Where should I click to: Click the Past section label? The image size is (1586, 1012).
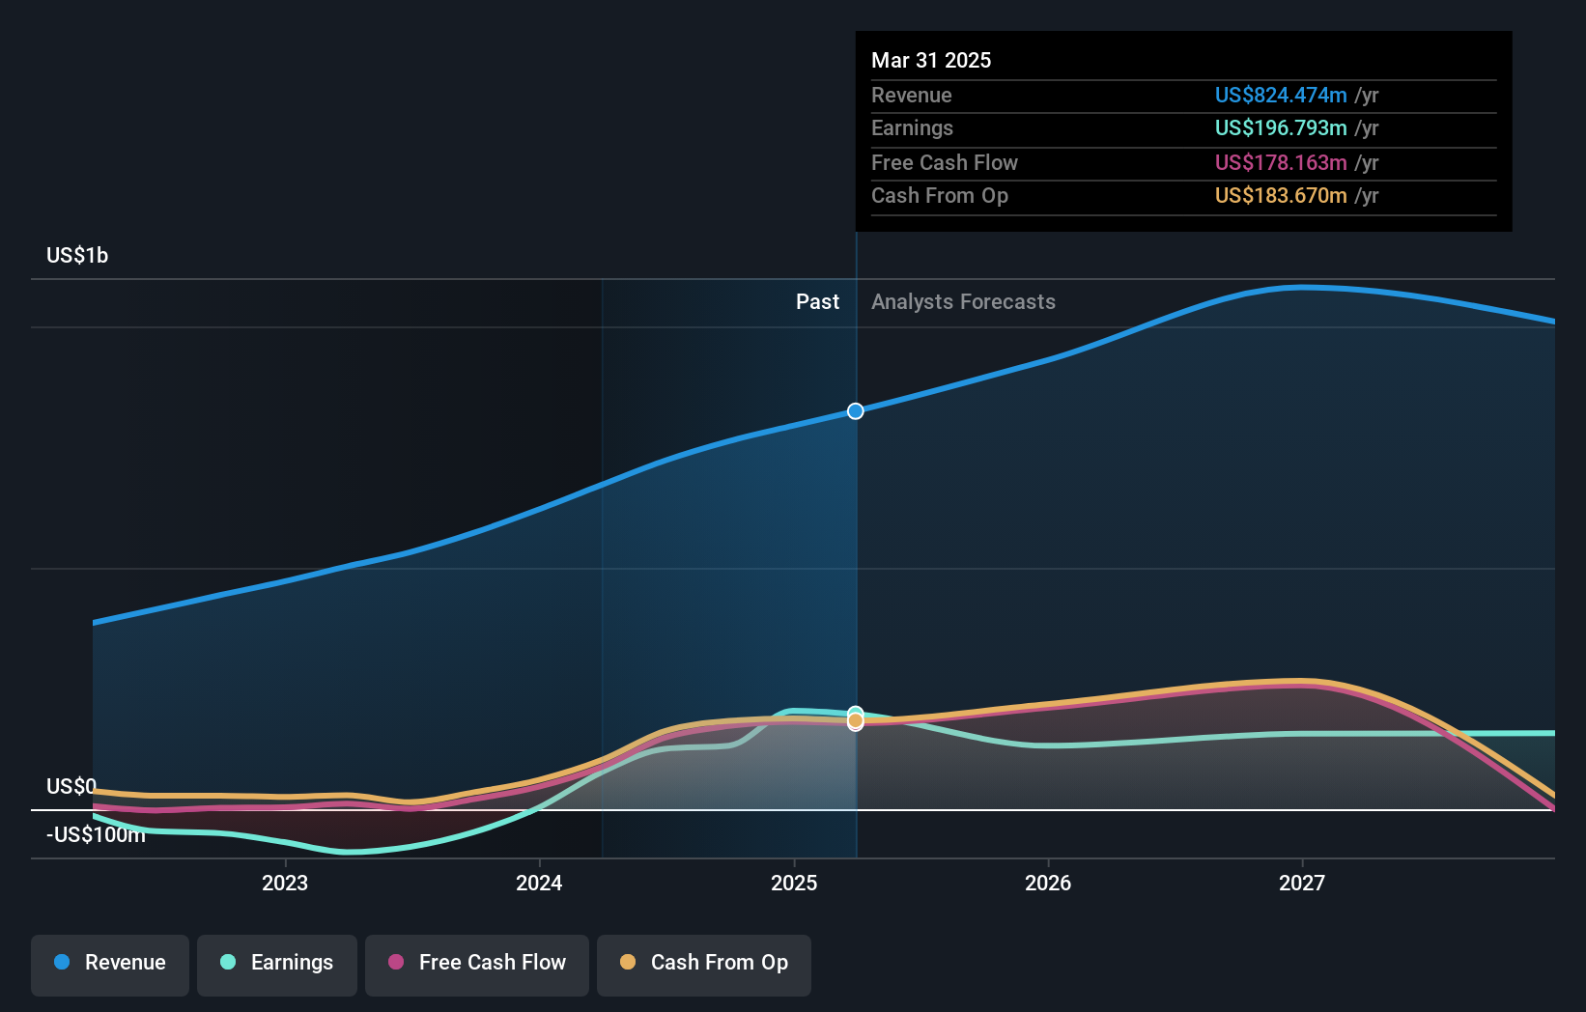(x=817, y=301)
